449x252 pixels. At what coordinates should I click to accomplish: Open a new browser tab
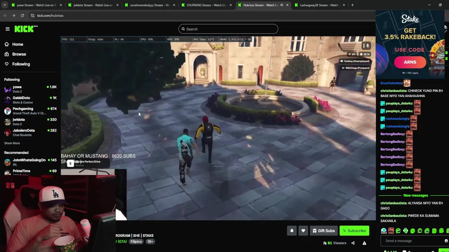352,5
